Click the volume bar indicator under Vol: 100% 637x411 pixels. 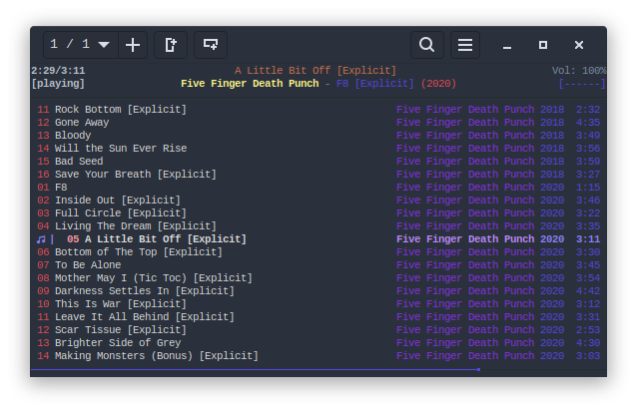[x=582, y=84]
